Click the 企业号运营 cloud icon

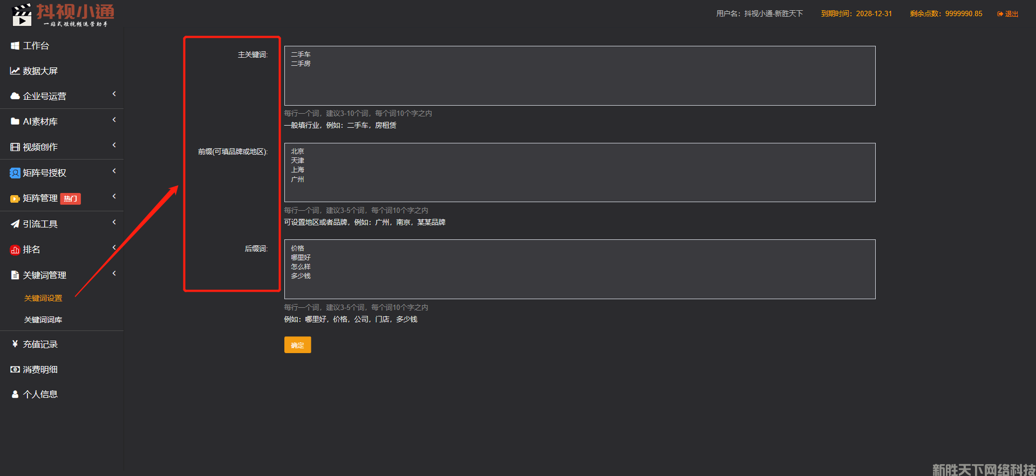(x=15, y=96)
